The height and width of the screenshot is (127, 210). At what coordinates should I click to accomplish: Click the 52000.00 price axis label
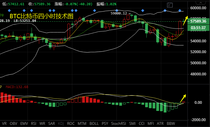point(198,52)
